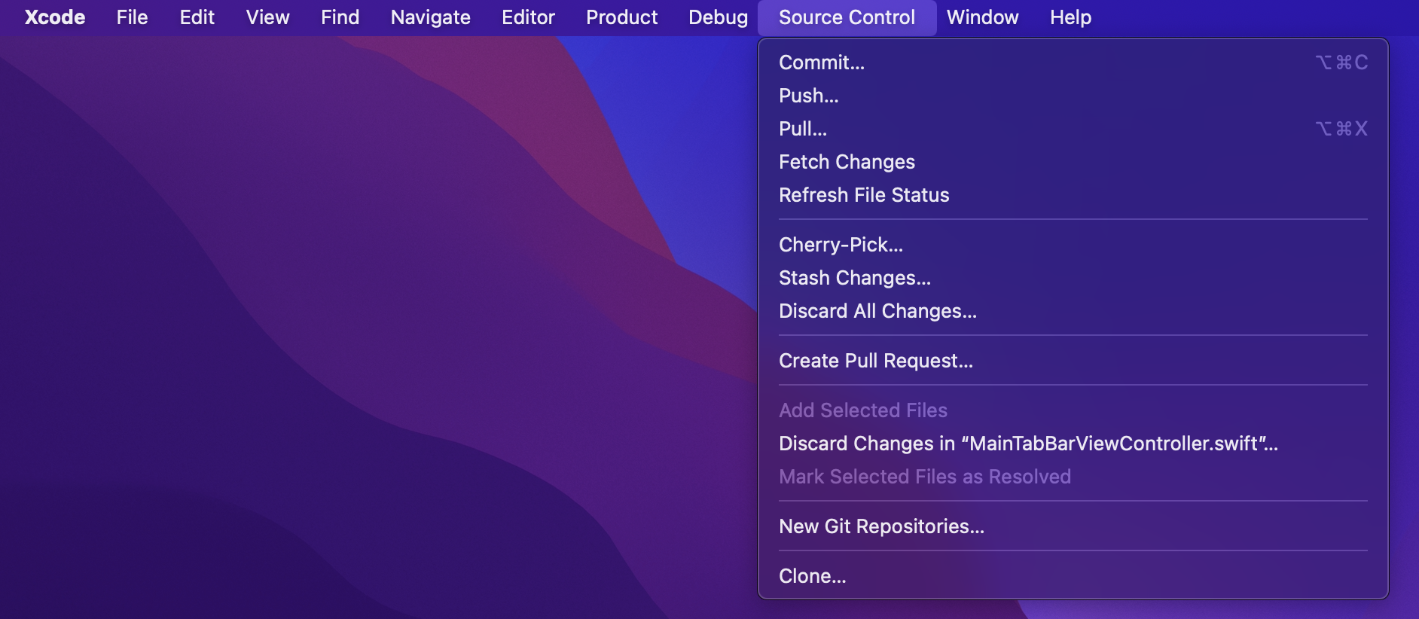1419x619 pixels.
Task: Open the View menu
Action: click(267, 17)
